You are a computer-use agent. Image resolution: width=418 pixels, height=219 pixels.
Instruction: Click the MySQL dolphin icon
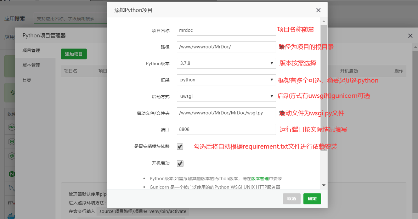coord(12,188)
